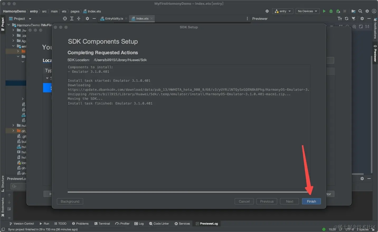Open the Project Structure icon in top toolbar
Image resolution: width=378 pixels, height=232 pixels.
[353, 11]
